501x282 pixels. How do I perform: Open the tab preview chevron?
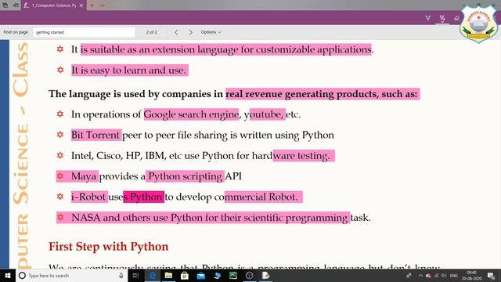[103, 5]
